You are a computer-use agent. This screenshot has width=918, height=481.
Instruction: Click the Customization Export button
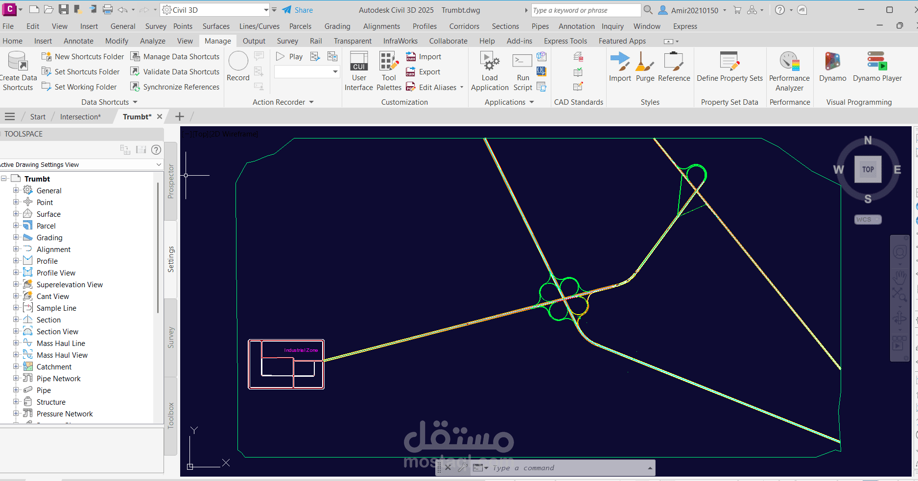(x=424, y=72)
